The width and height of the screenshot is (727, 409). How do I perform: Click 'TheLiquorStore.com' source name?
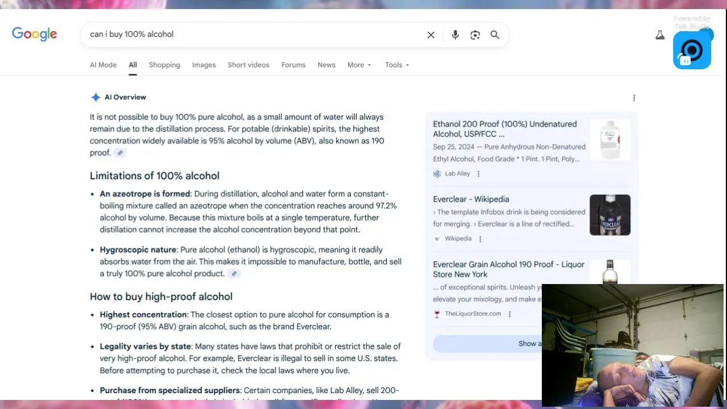pyautogui.click(x=473, y=314)
